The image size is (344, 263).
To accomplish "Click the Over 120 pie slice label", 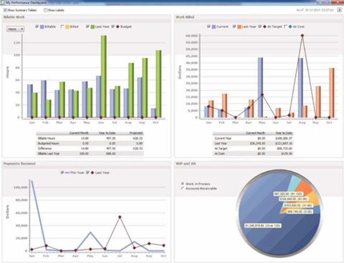I will pyautogui.click(x=263, y=225).
